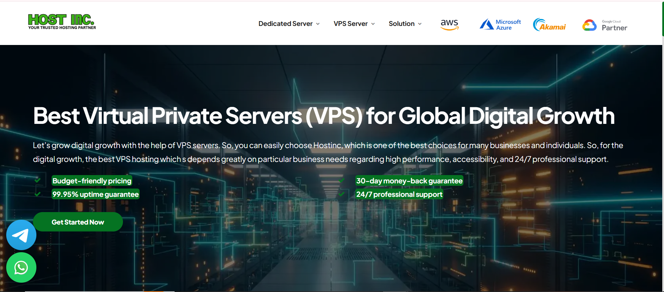Expand the Solution menu chevron

pos(420,24)
